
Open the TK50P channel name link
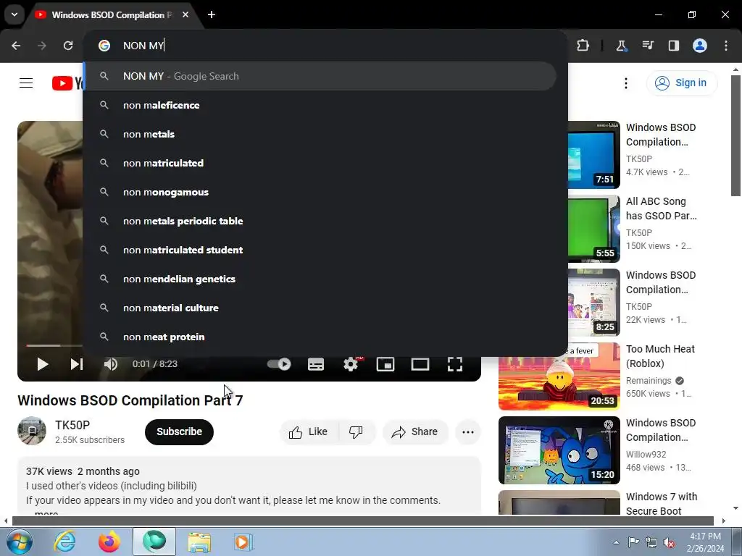click(x=72, y=425)
